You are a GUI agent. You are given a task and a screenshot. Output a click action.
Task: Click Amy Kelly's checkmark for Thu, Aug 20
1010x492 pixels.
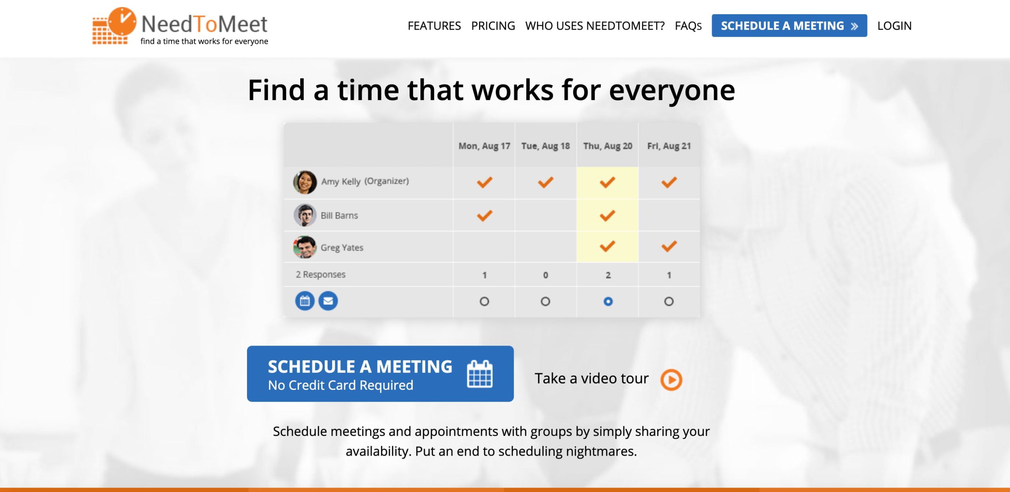(x=608, y=182)
